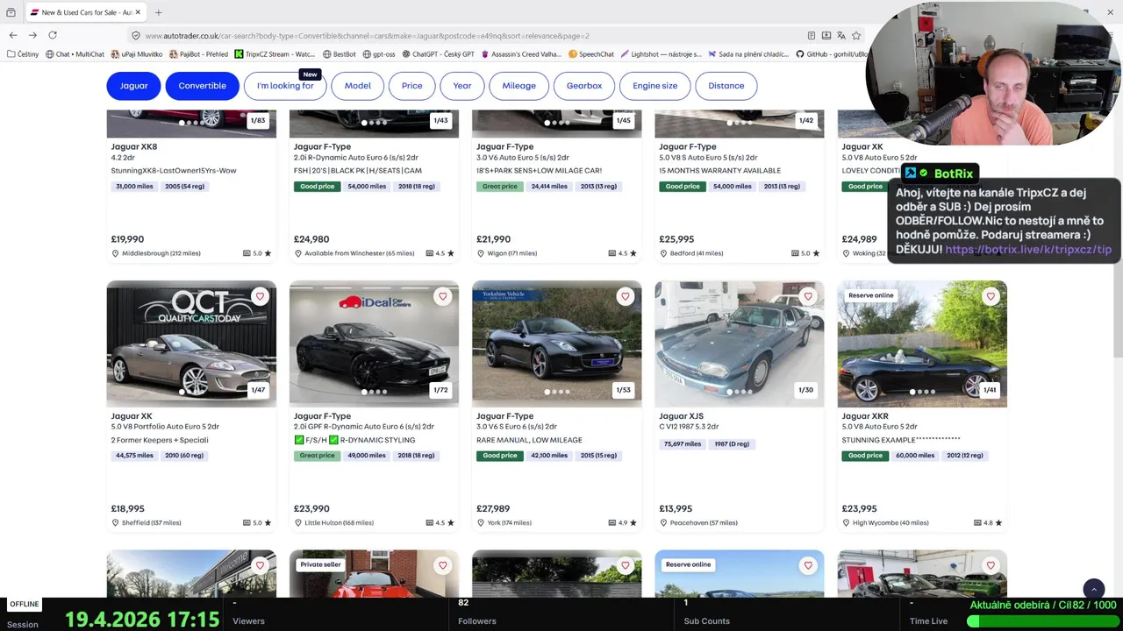Screen dimensions: 1123x631
Task: Save the Jaguar XK Portfolio listing with the heart
Action: click(260, 296)
